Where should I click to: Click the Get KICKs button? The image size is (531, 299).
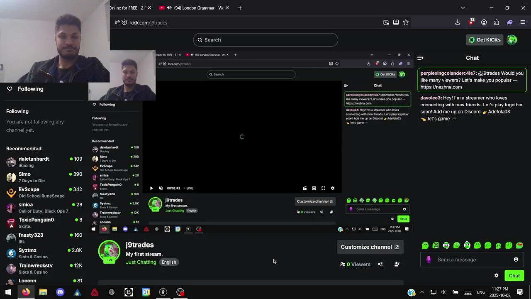pyautogui.click(x=484, y=40)
